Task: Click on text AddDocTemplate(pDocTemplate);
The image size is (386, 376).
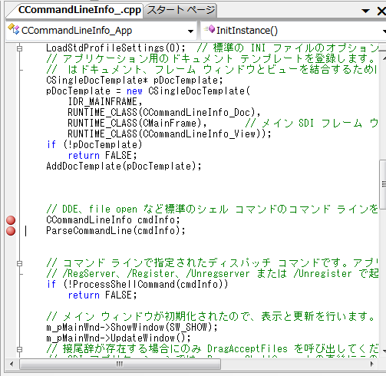Action: tap(124, 167)
